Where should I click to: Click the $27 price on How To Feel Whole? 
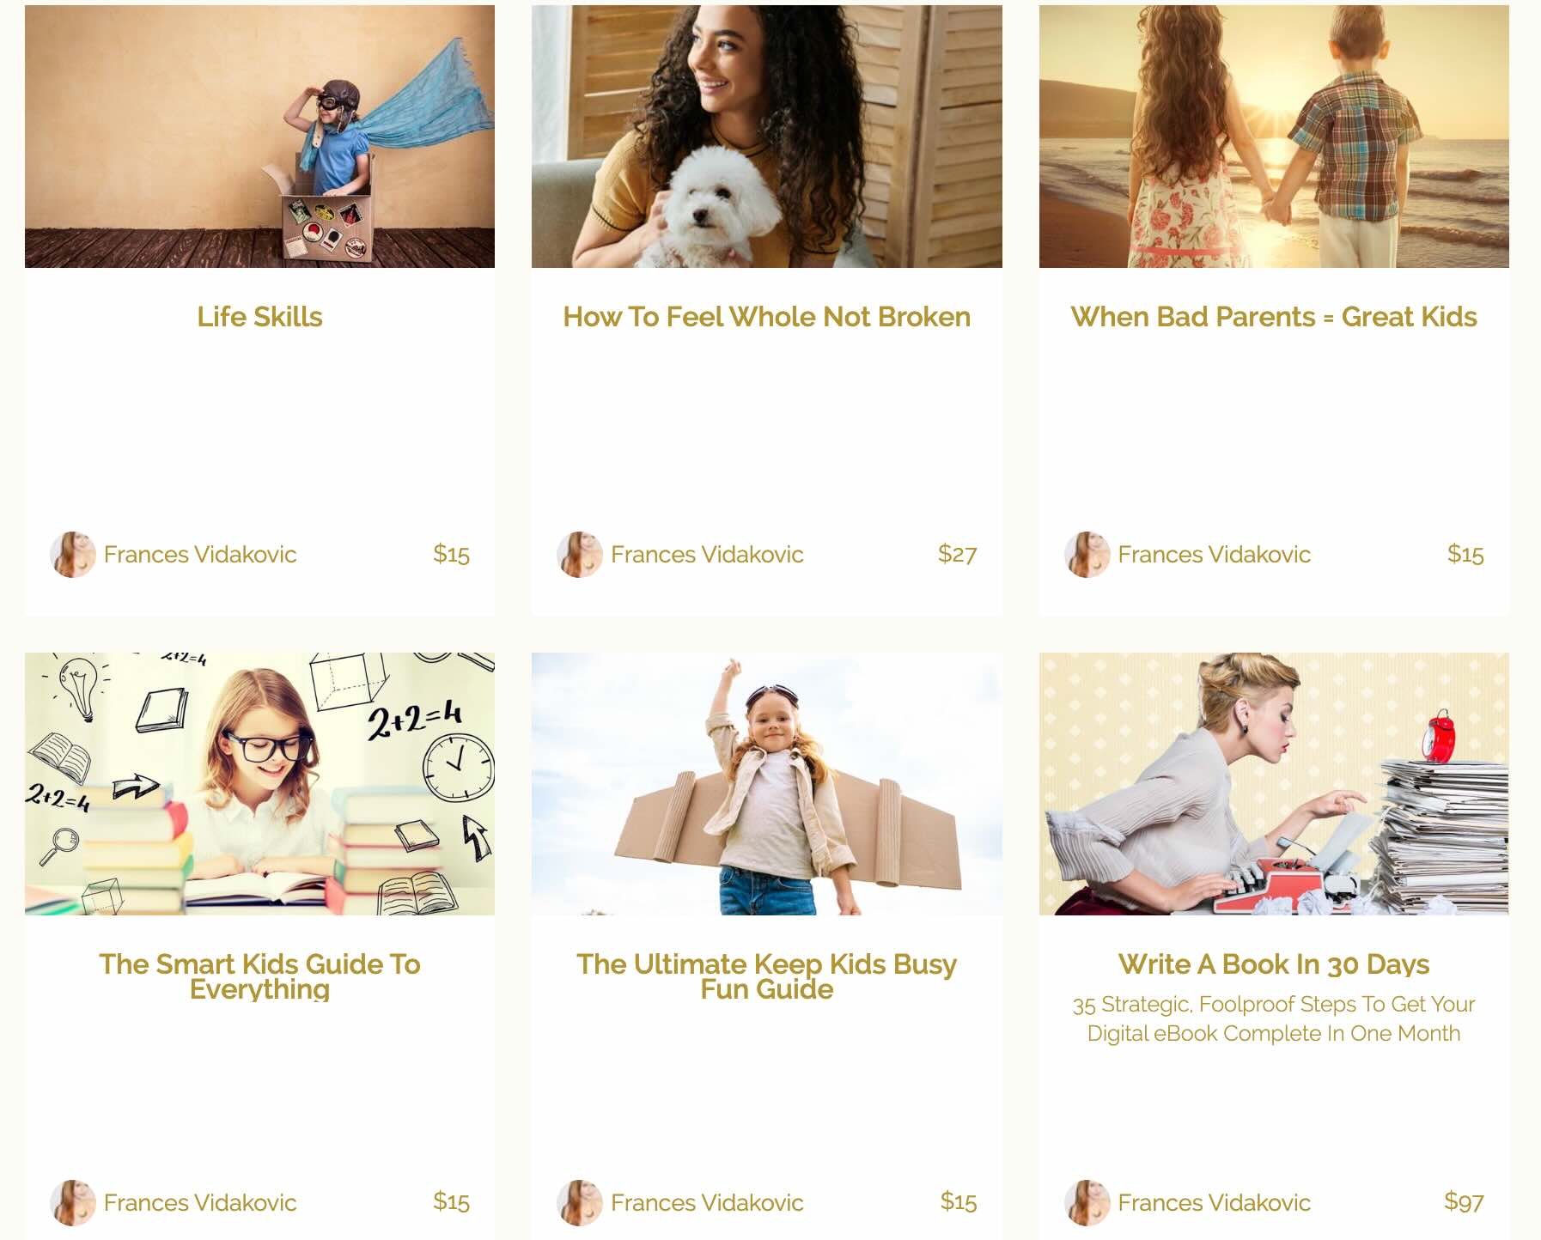(x=957, y=554)
